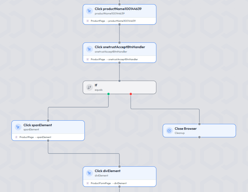
Task: Click top input port of Close Browser node
Action: click(199, 124)
